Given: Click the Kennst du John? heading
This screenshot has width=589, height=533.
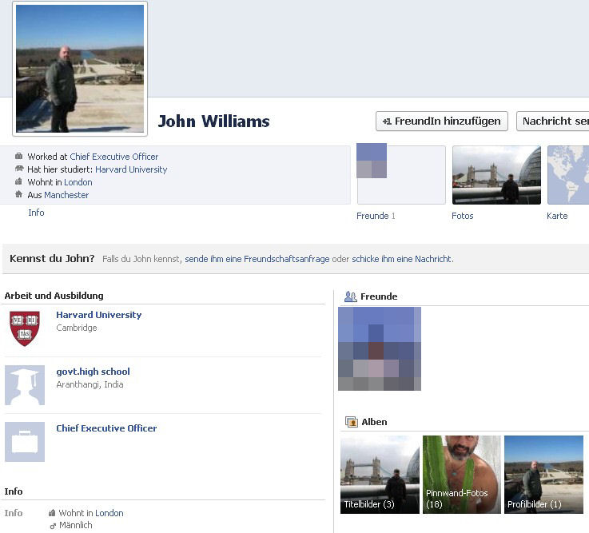Looking at the screenshot, I should [x=52, y=258].
